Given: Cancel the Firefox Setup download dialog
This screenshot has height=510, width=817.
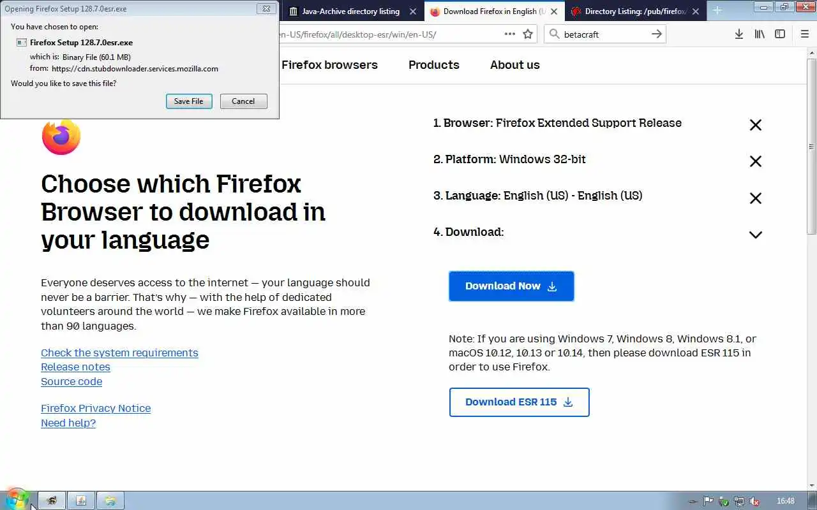Looking at the screenshot, I should [x=243, y=101].
